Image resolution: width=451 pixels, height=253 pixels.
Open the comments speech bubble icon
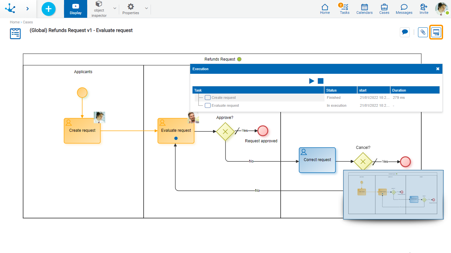(x=405, y=32)
